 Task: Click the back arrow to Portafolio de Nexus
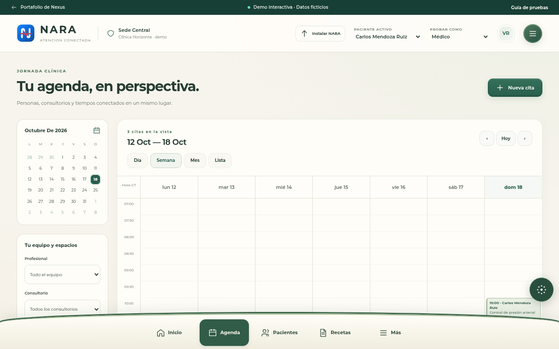tap(14, 7)
